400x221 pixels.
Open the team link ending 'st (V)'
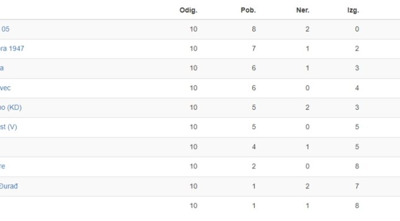pos(9,127)
